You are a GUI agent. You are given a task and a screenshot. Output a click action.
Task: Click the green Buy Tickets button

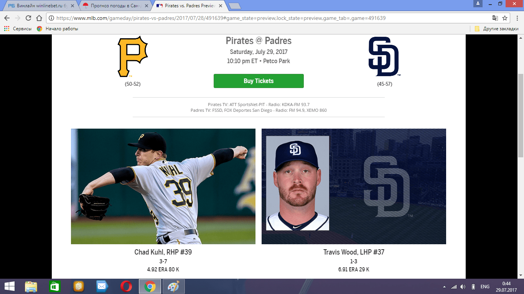259,81
